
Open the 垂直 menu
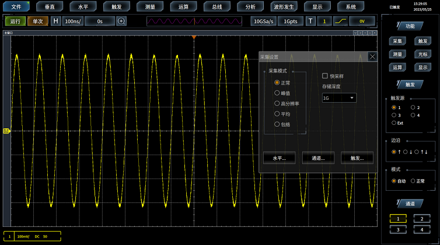click(50, 7)
